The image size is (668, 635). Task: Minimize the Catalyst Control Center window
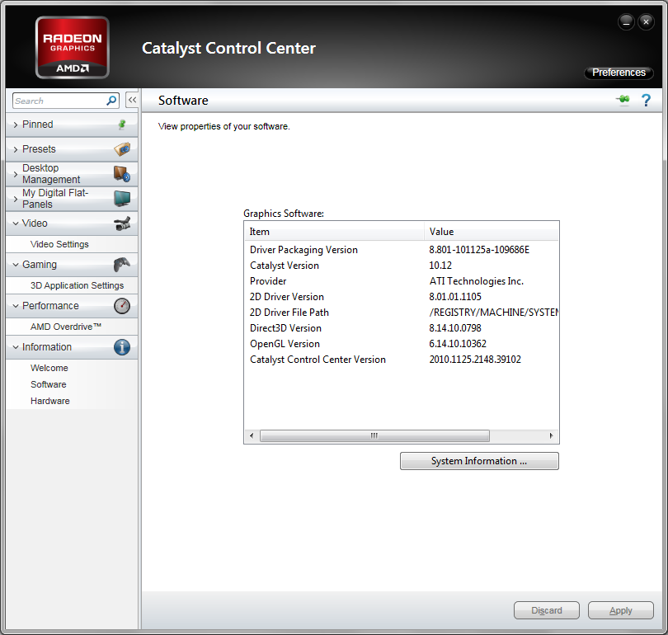click(x=626, y=21)
